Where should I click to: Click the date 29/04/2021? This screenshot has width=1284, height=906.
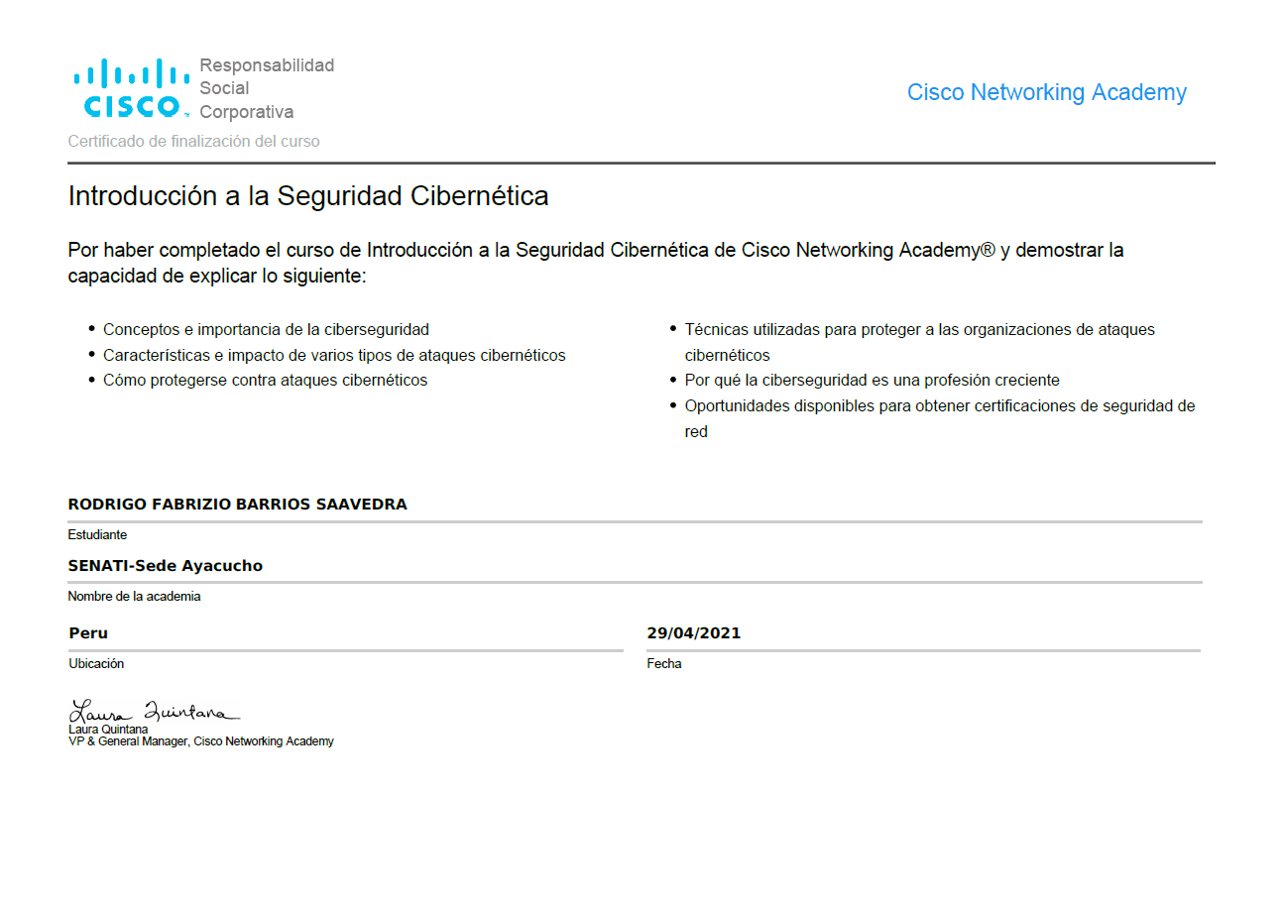point(694,632)
